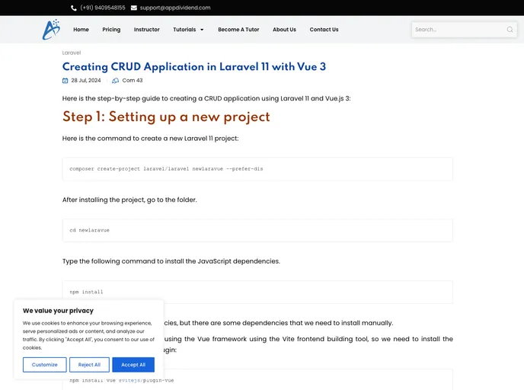Image resolution: width=524 pixels, height=390 pixels.
Task: Click the composer create-project code block
Action: tap(257, 169)
